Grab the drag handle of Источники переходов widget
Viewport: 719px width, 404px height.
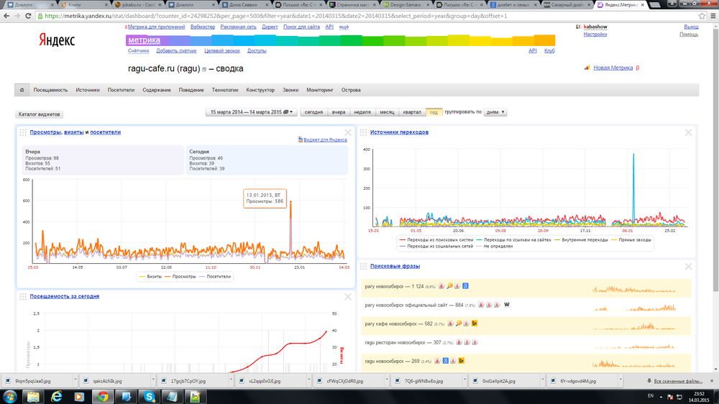(363, 132)
